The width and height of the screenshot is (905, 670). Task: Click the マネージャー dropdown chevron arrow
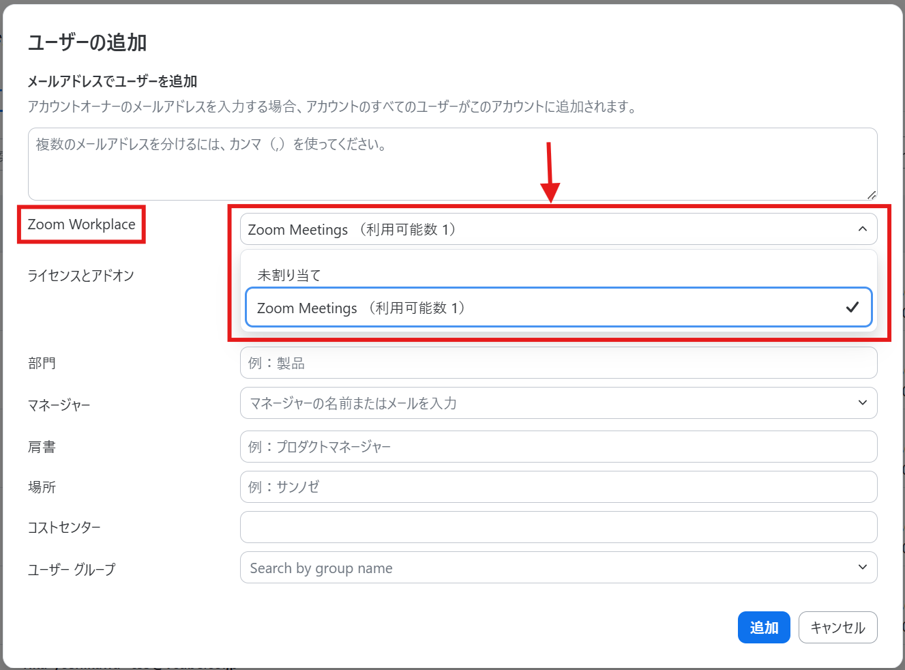click(x=863, y=403)
